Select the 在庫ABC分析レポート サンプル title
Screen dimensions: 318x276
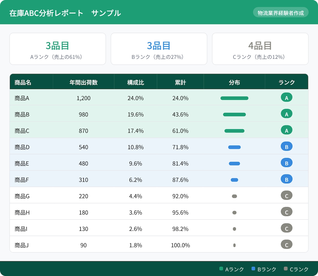[65, 13]
